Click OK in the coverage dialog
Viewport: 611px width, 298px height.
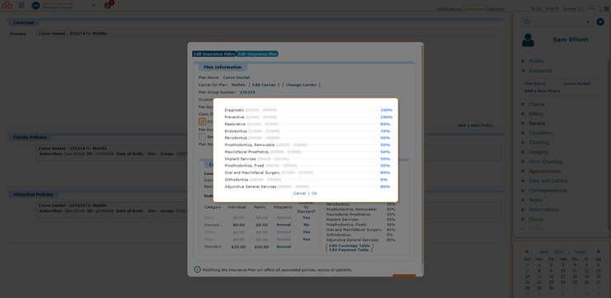tap(314, 193)
